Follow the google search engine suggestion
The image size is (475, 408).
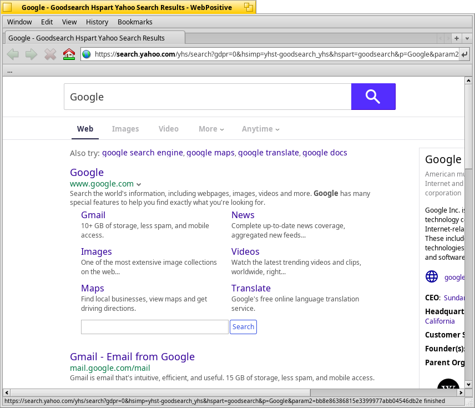[x=143, y=153]
